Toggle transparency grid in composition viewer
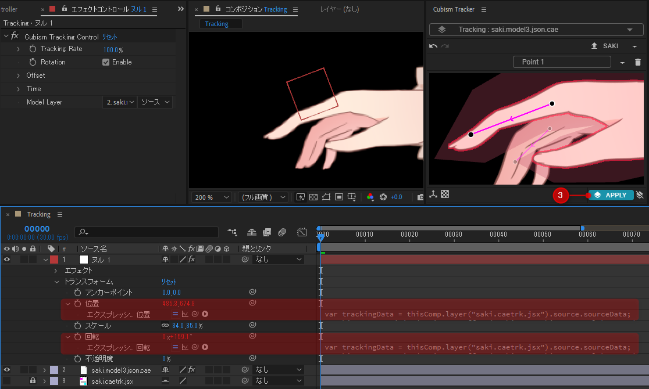Viewport: 649px width, 389px height. [x=313, y=197]
